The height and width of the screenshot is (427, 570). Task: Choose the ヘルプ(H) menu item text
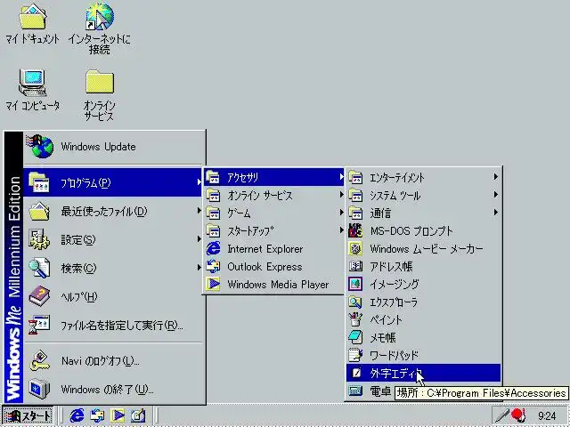click(79, 296)
